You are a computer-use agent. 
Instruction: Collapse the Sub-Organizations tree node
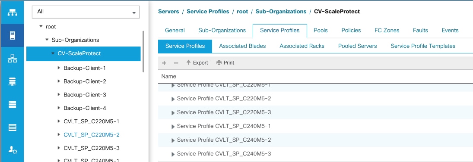tap(47, 40)
